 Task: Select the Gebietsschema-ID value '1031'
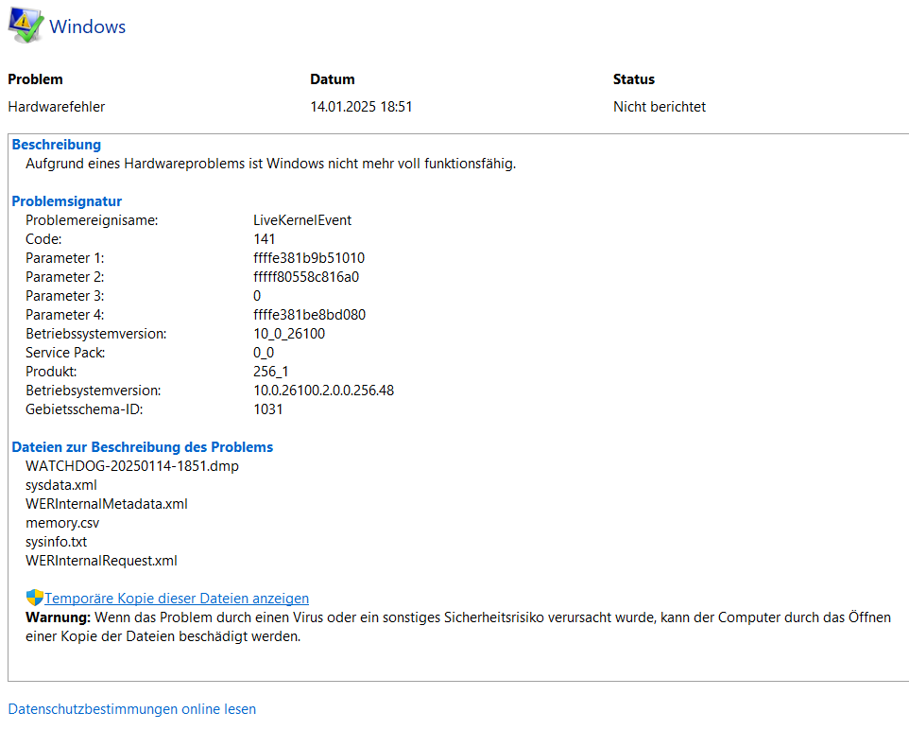coord(267,409)
